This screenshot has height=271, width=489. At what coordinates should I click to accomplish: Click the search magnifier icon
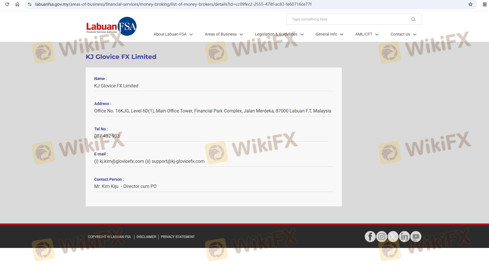pos(413,19)
